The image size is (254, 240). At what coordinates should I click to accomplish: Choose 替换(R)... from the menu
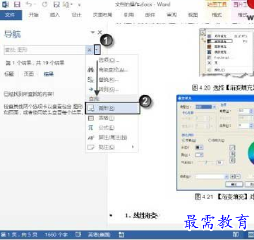click(x=112, y=79)
